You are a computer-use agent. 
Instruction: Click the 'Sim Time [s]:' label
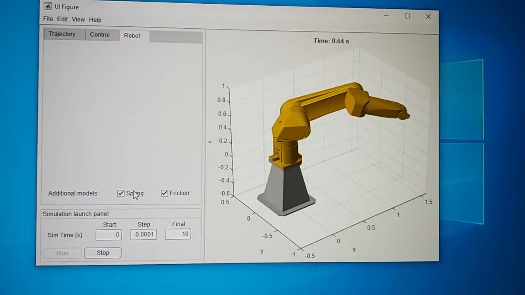[x=66, y=235]
